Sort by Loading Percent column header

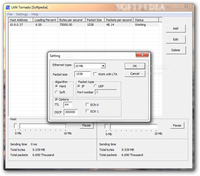pos(46,20)
